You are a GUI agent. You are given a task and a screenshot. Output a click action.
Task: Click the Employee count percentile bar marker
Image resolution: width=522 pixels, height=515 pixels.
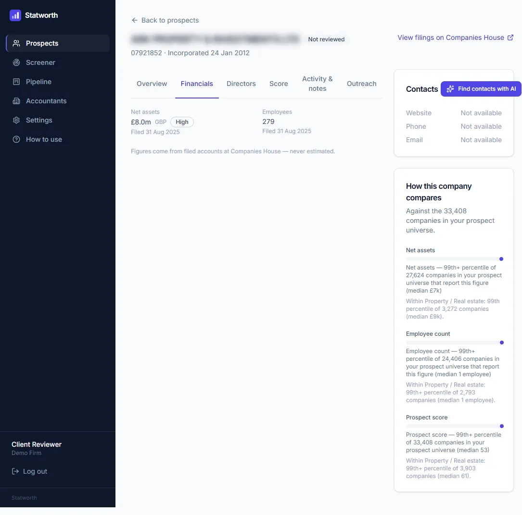[x=502, y=343]
